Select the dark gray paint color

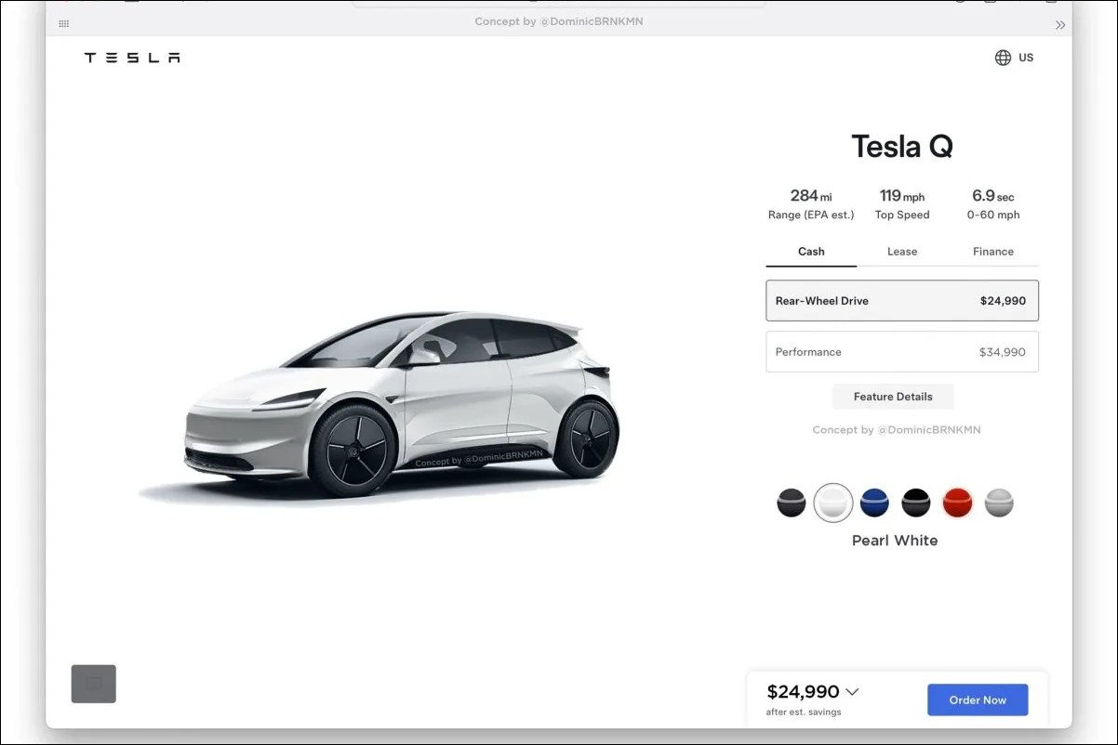click(792, 503)
